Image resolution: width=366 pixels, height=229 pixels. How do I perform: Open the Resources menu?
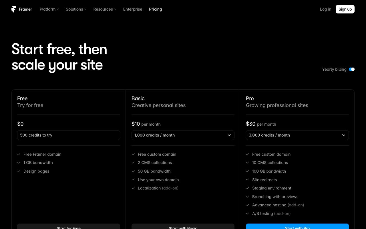(105, 9)
